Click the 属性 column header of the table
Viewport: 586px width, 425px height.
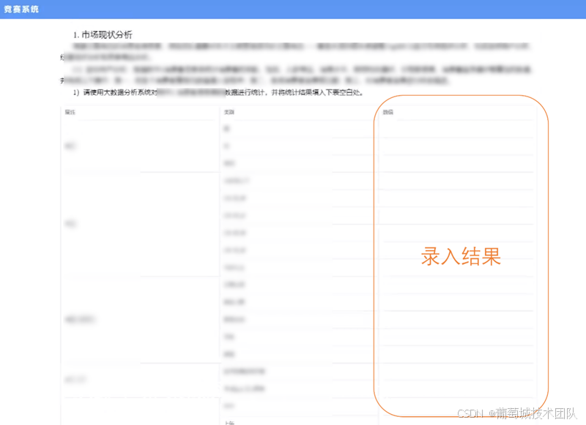click(x=70, y=112)
